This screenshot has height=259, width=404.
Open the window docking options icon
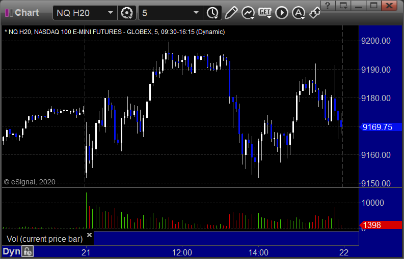[x=343, y=6]
